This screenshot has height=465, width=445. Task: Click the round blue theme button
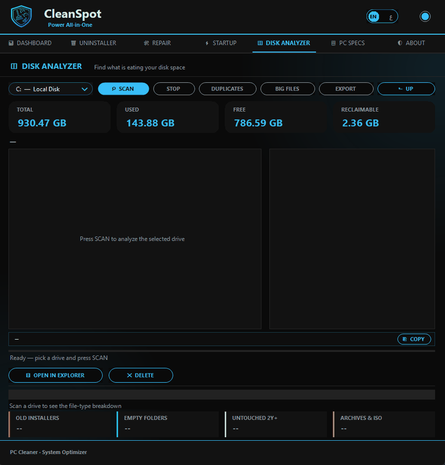tap(425, 17)
